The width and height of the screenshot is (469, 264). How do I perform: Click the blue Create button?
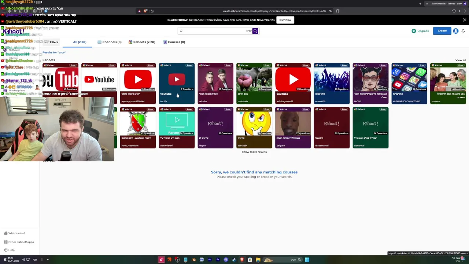[442, 31]
